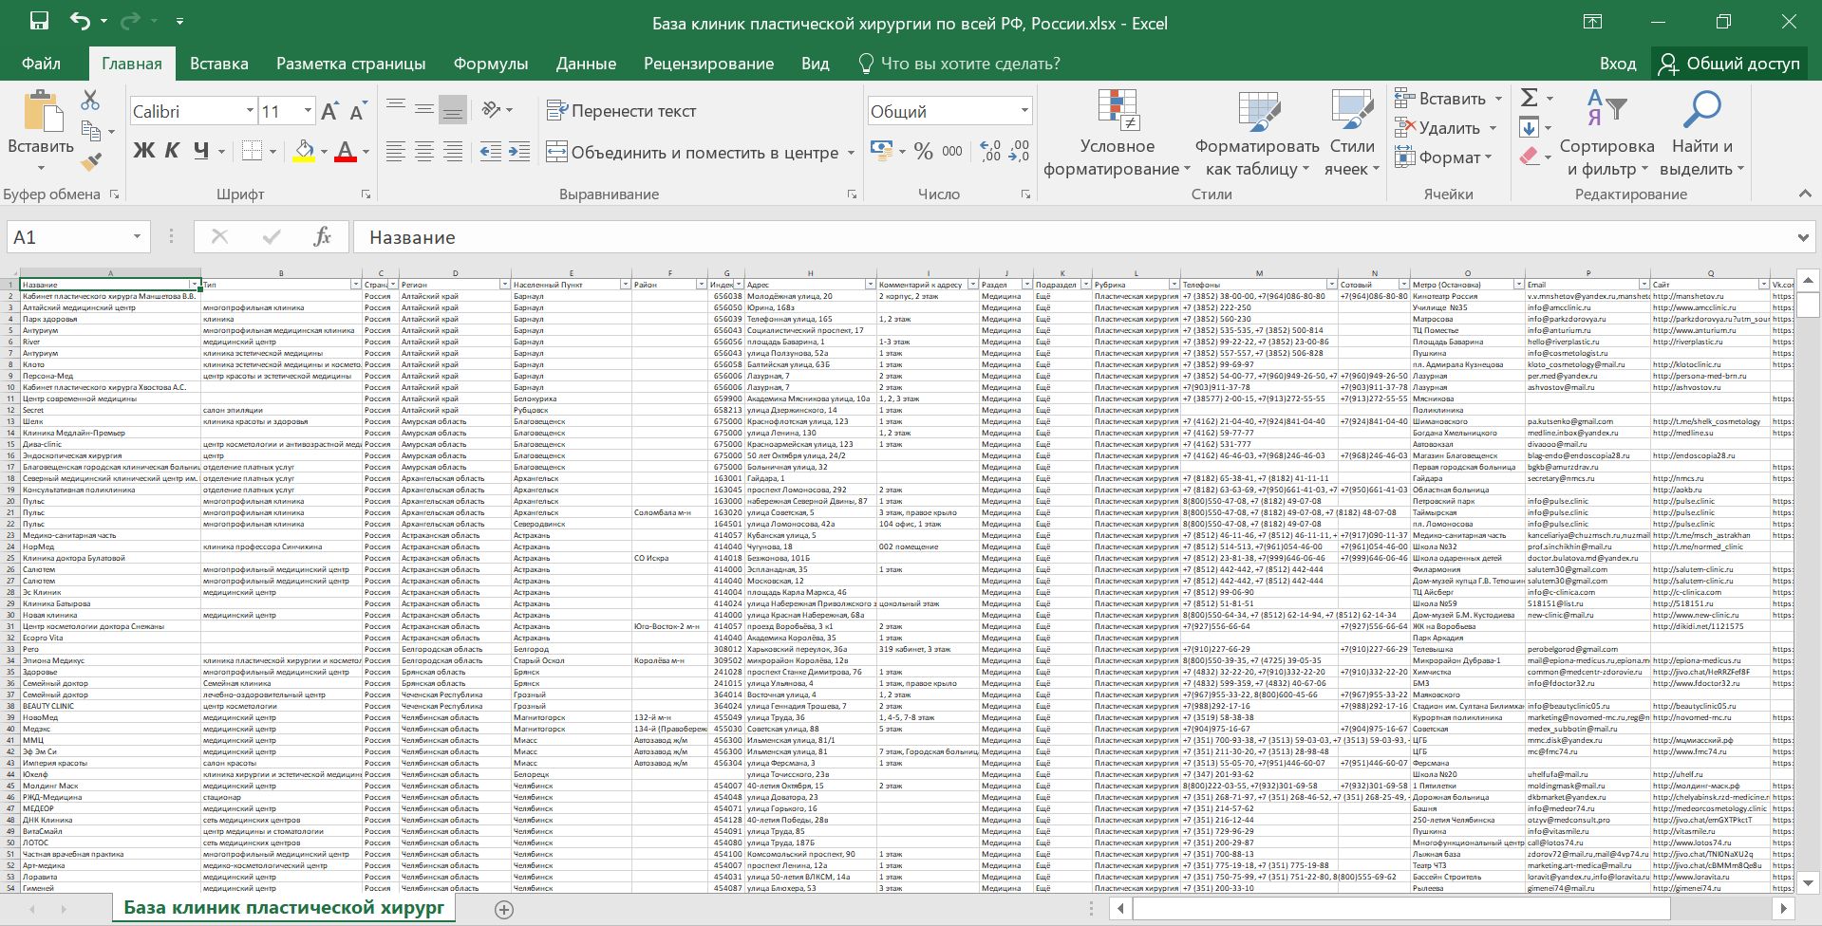Toggle bold formatting (Ж)
1822x926 pixels.
coord(143,151)
